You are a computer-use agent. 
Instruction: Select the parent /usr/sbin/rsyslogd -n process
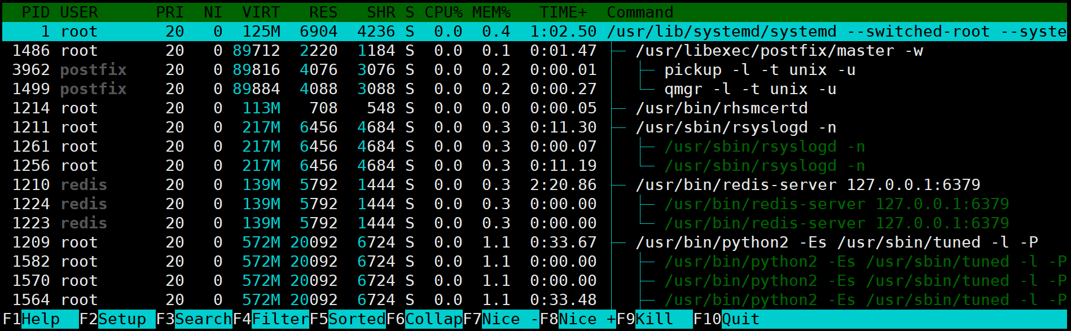click(x=534, y=127)
